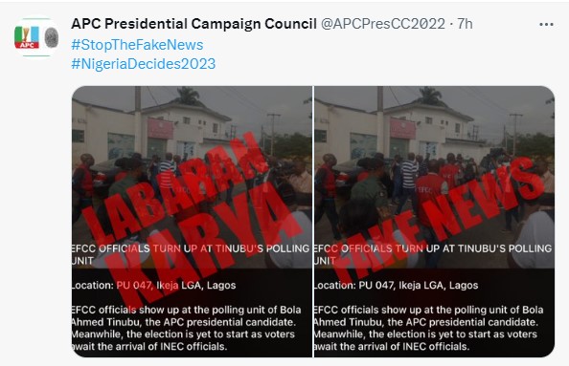The image size is (569, 366).
Task: Click the right image's EFCC OFFICIALS headline
Action: [x=433, y=254]
